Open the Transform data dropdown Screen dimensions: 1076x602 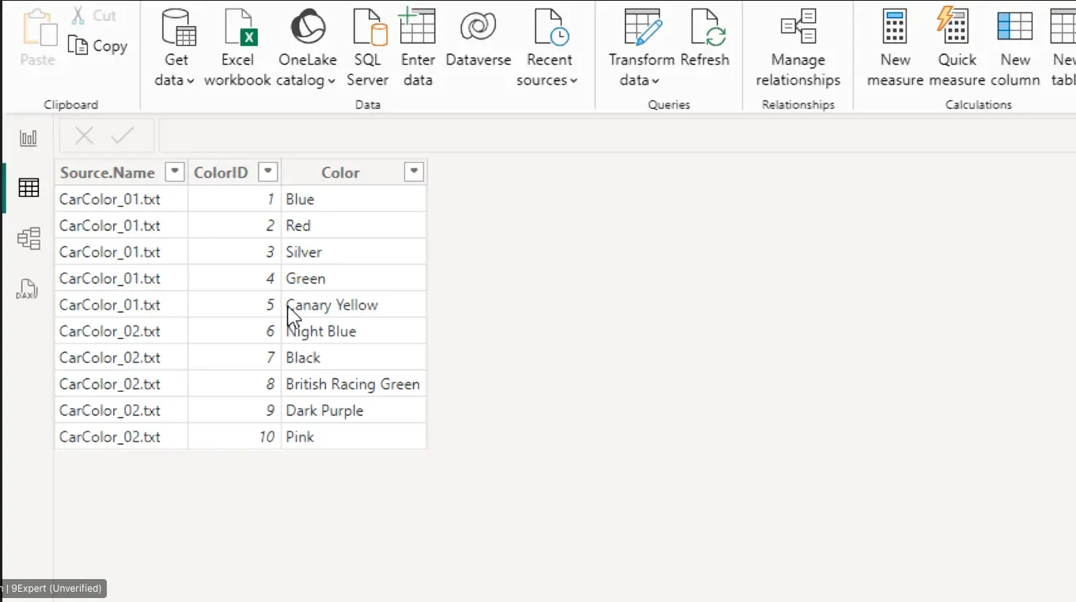641,47
